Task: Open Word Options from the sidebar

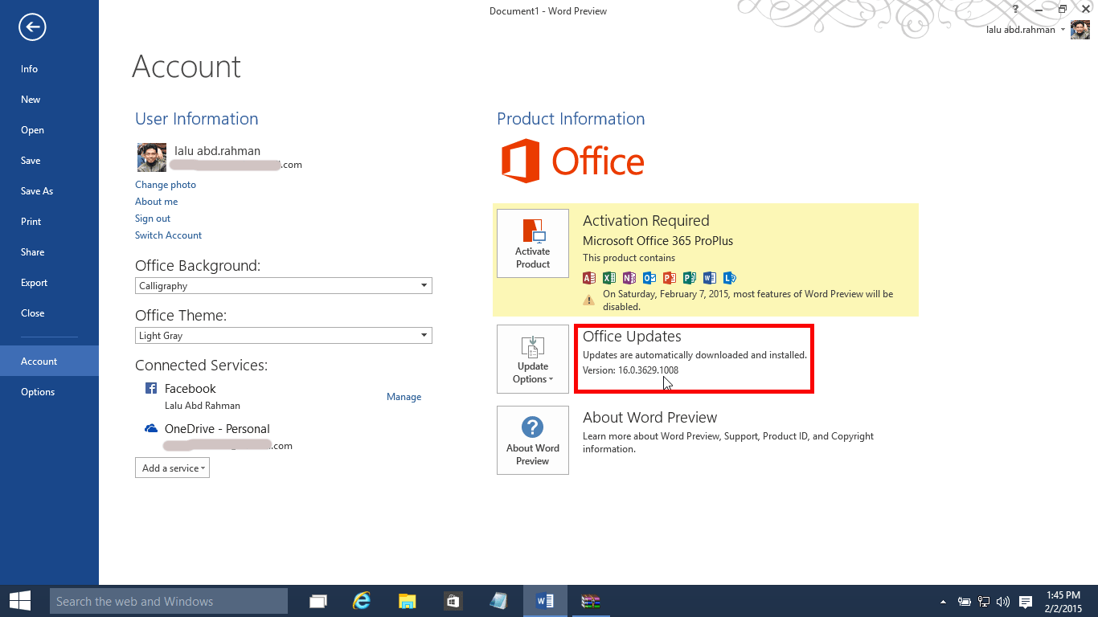Action: [x=49, y=392]
